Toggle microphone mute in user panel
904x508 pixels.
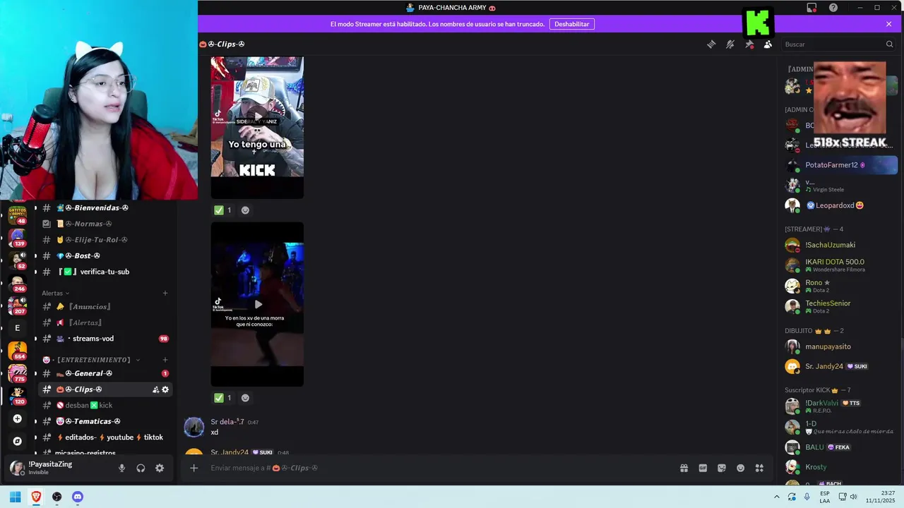(121, 468)
